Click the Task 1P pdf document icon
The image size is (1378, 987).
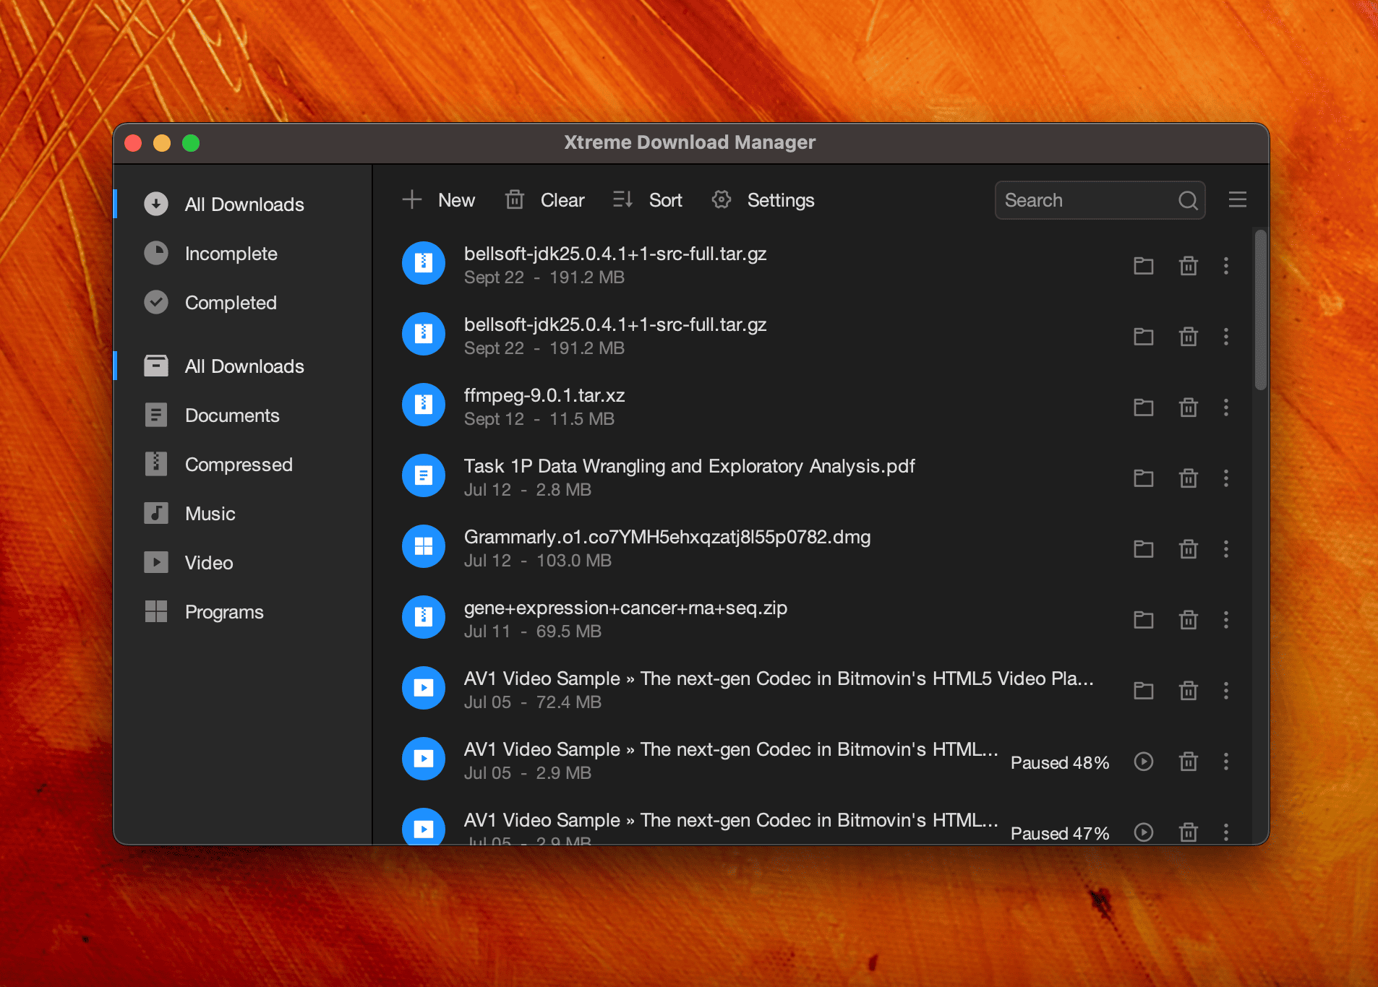424,475
